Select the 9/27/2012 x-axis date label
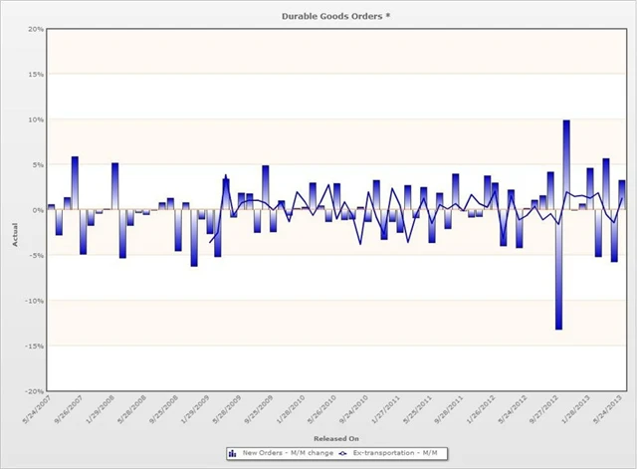The height and width of the screenshot is (469, 637). pos(539,409)
